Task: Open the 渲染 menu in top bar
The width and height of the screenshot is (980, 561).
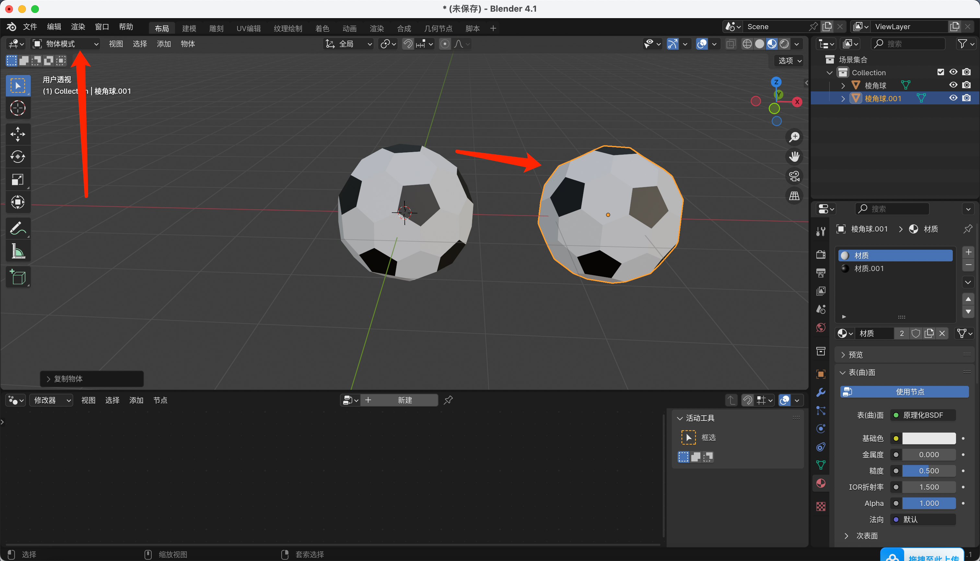Action: 78,27
